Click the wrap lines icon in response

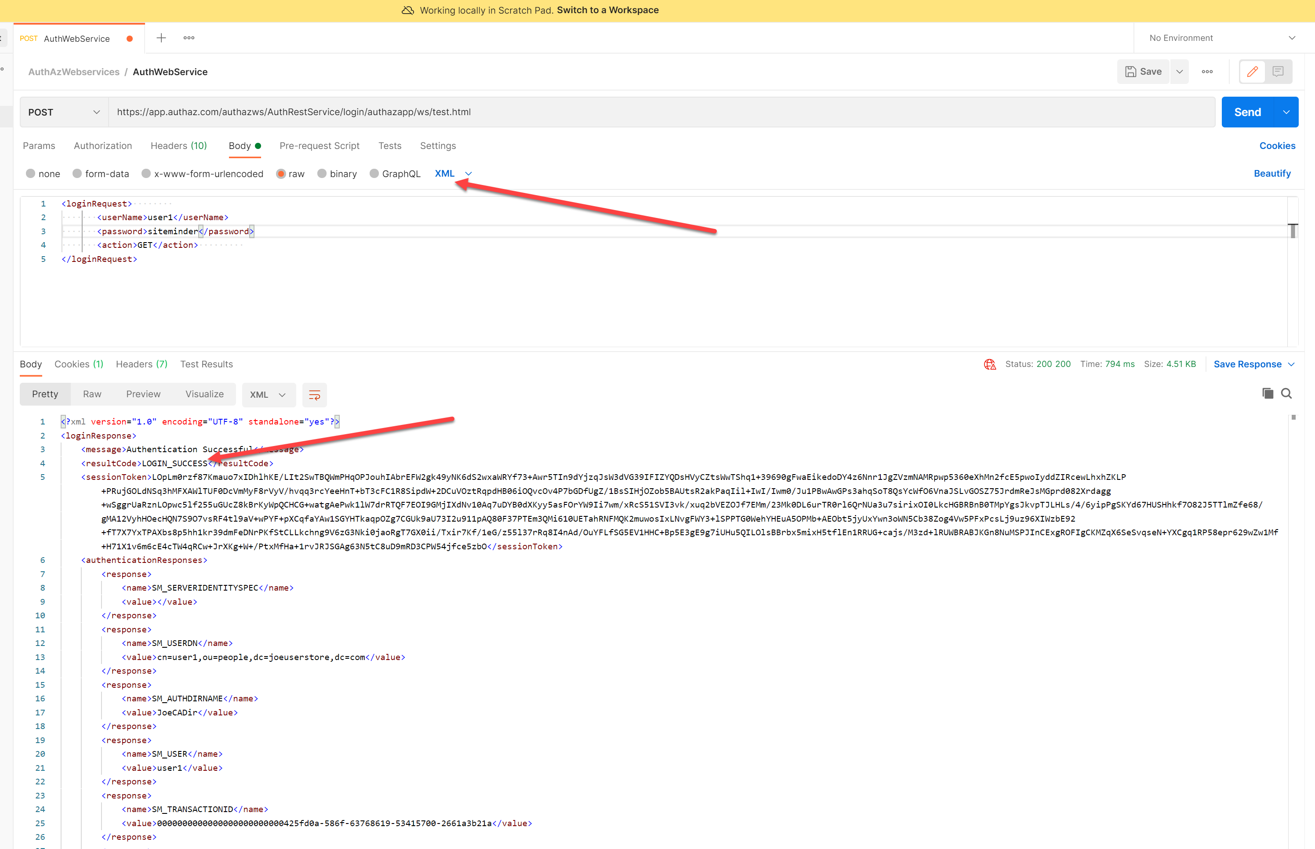314,395
